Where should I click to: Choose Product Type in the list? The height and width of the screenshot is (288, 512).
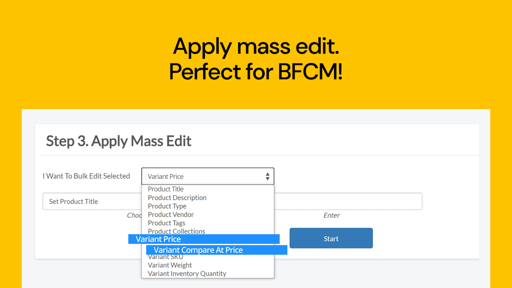coord(167,206)
